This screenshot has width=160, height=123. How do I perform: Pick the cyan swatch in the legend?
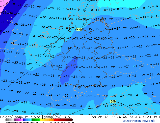(x=31, y=120)
